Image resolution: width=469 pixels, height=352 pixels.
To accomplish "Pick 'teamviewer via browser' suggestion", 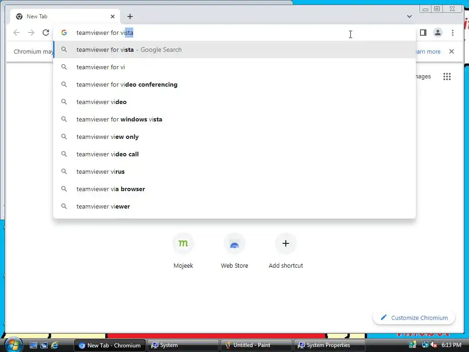I will (x=234, y=188).
